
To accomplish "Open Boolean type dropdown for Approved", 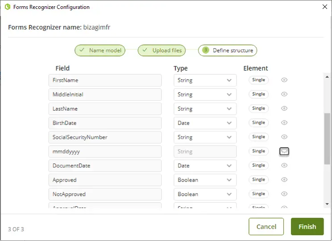I will (205, 180).
